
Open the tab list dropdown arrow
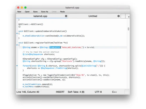tap(128, 16)
